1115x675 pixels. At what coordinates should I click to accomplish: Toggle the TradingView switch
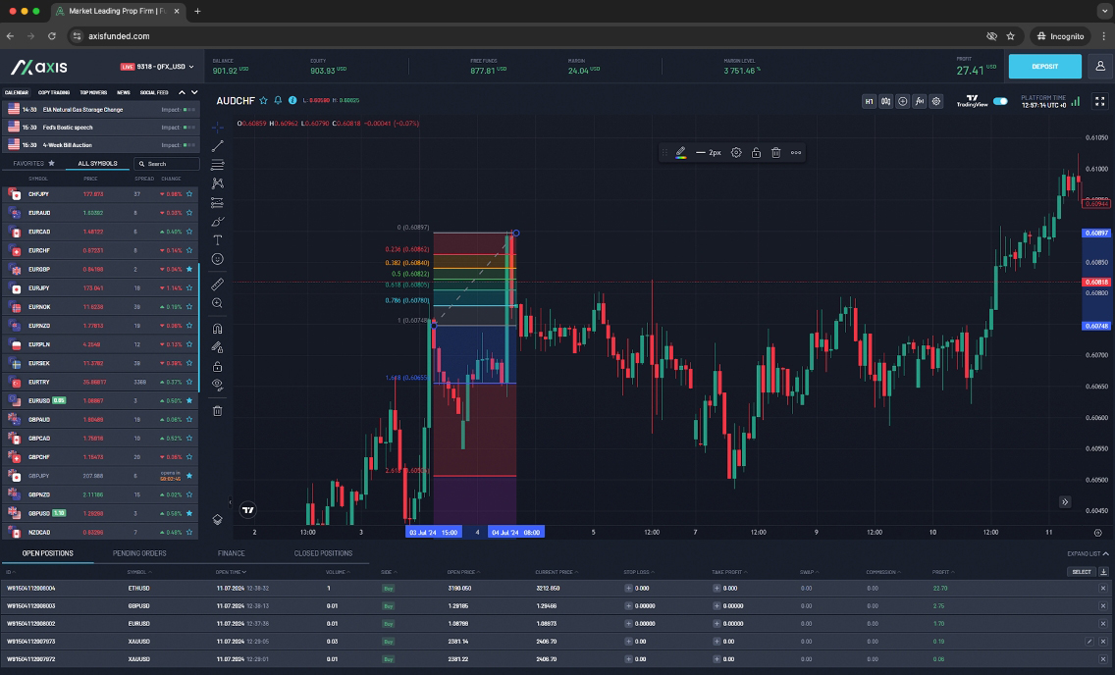pos(1000,101)
